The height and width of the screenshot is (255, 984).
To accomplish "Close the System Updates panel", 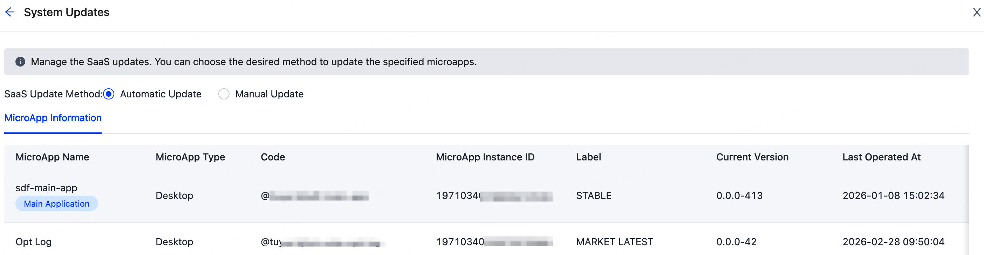I will pos(977,12).
